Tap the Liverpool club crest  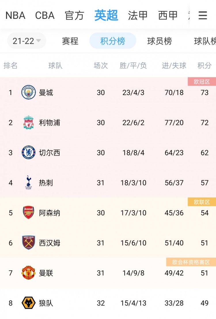[x=29, y=123]
